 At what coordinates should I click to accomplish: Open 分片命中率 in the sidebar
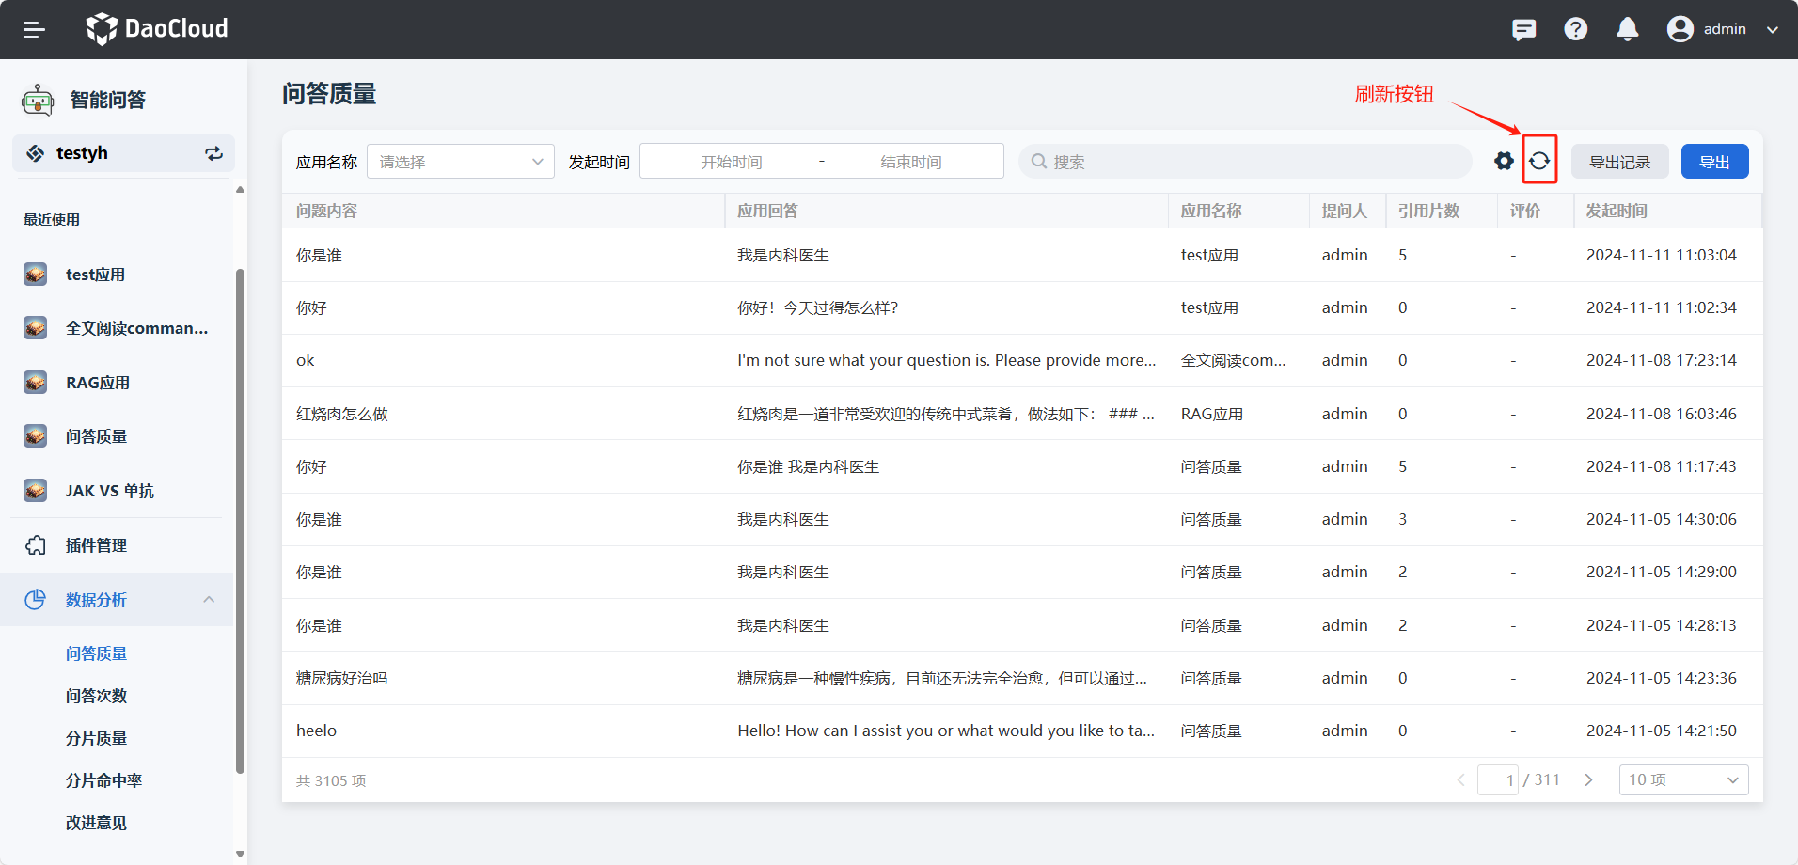point(103,780)
